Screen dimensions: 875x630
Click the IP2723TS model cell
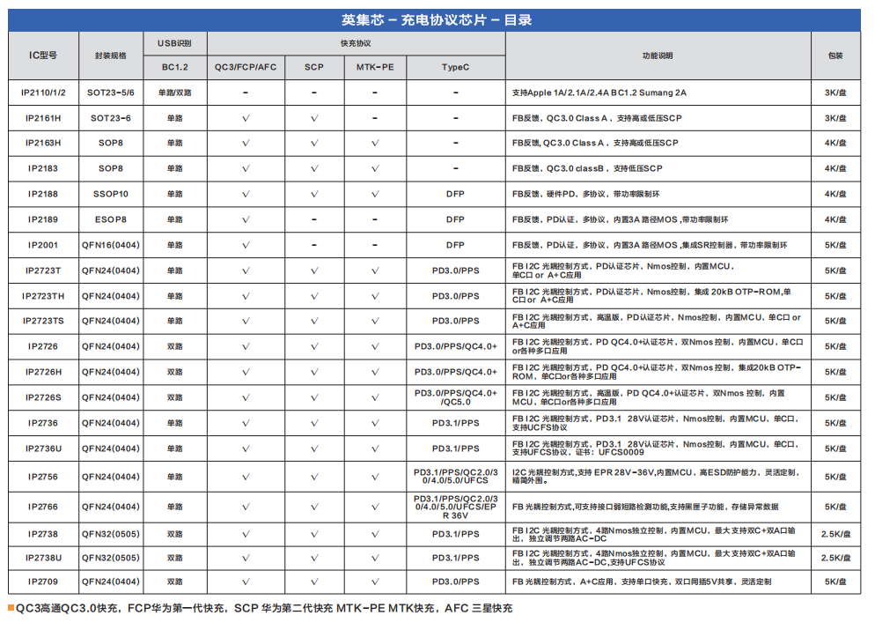(x=43, y=321)
